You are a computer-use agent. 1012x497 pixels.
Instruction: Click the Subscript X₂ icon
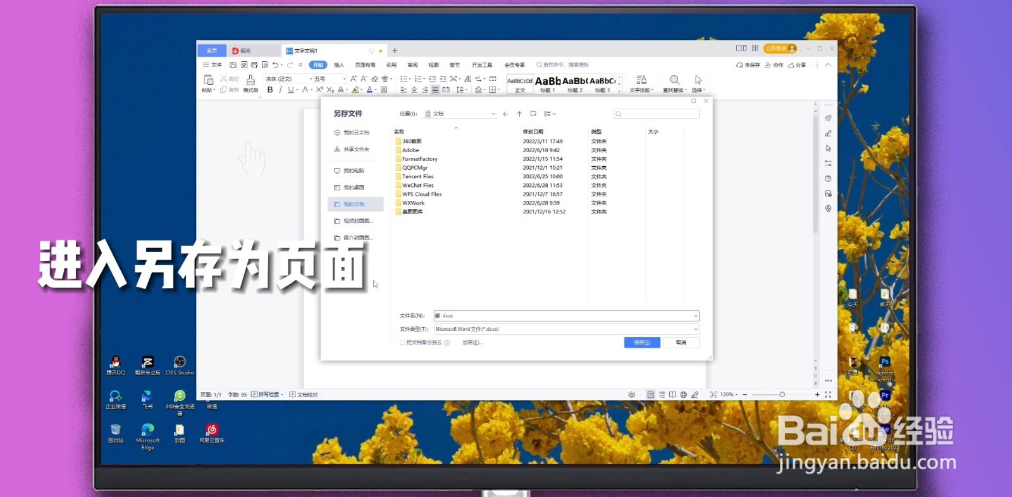[330, 90]
